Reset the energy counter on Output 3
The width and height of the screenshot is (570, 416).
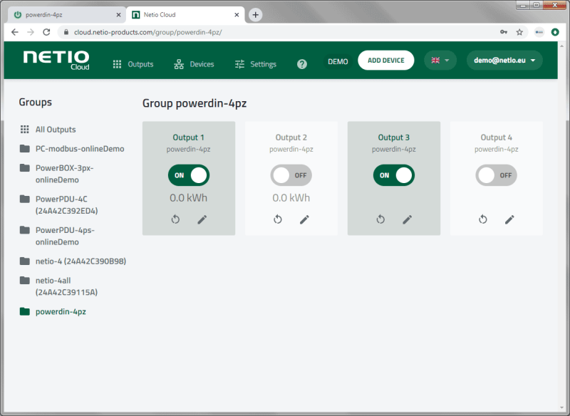point(380,219)
